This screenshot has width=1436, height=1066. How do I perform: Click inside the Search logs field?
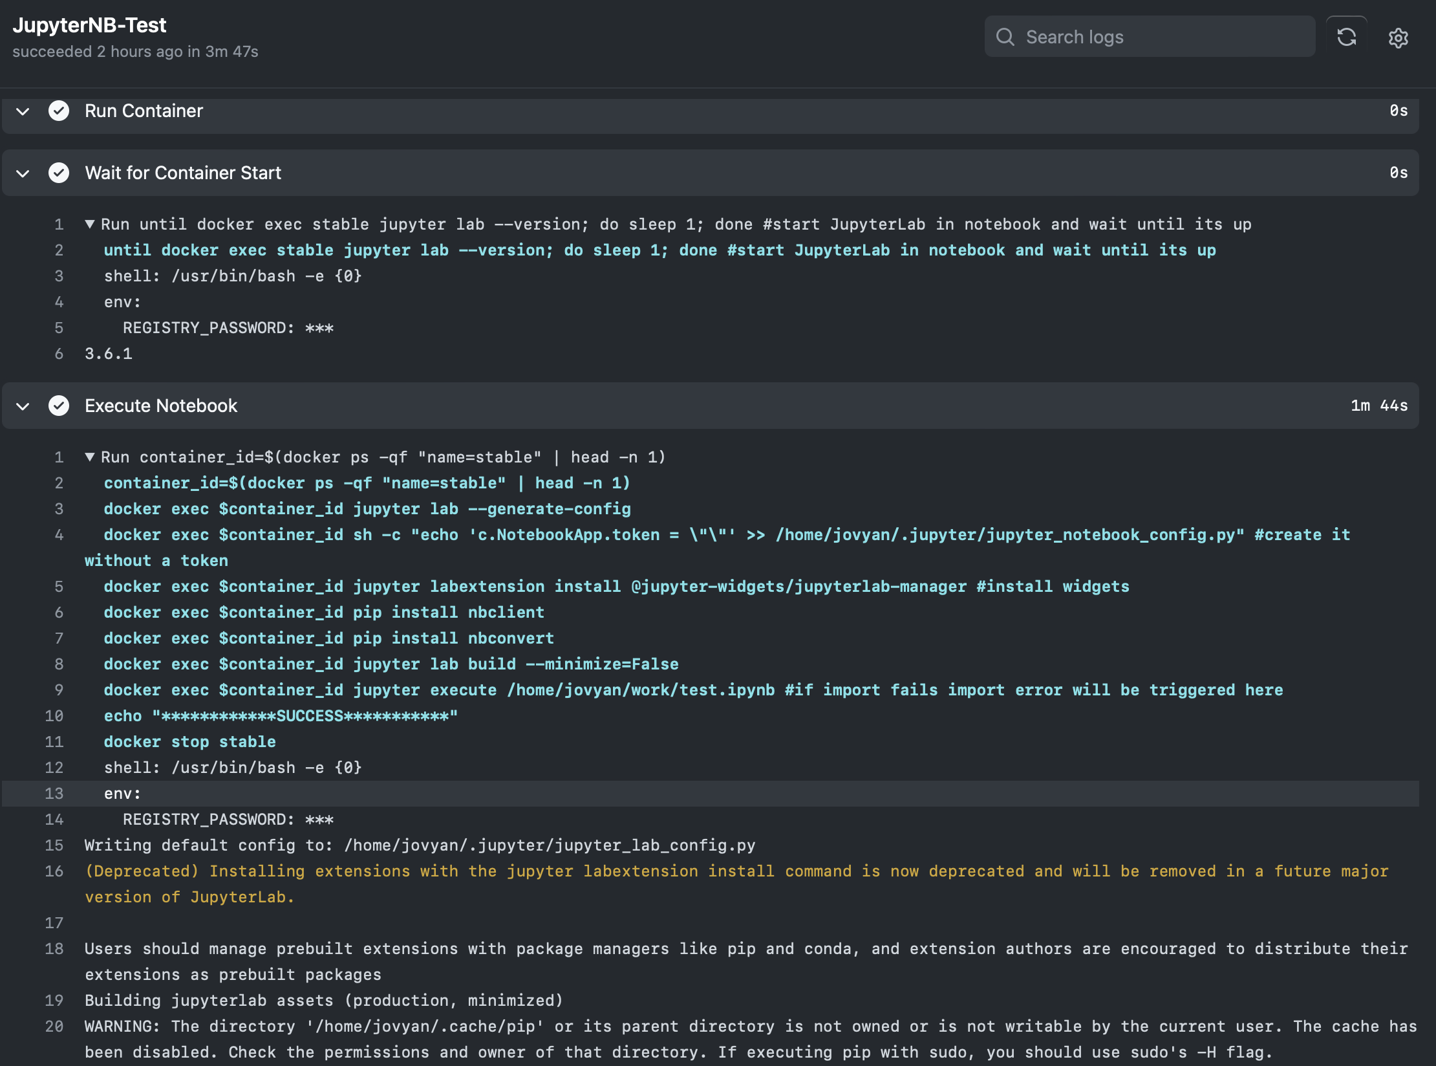click(x=1151, y=37)
